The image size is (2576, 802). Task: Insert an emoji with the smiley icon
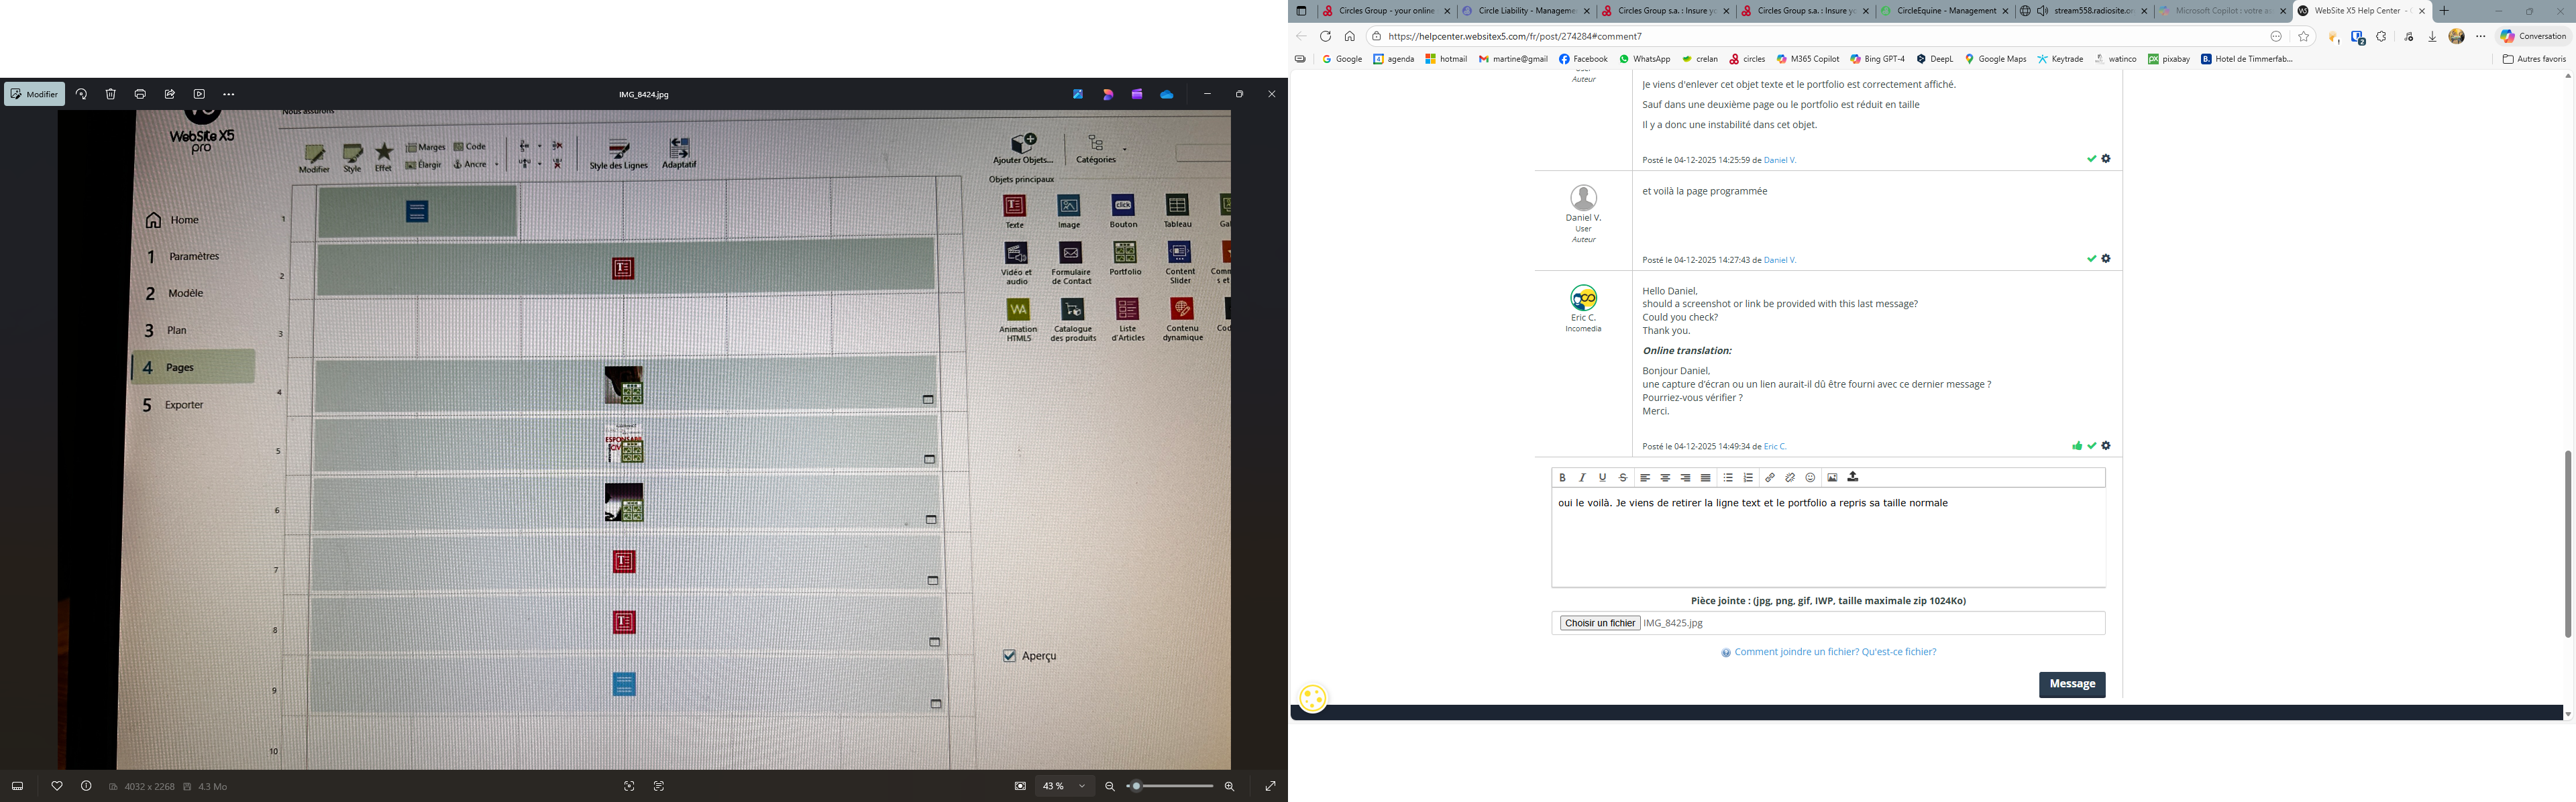(x=1810, y=478)
